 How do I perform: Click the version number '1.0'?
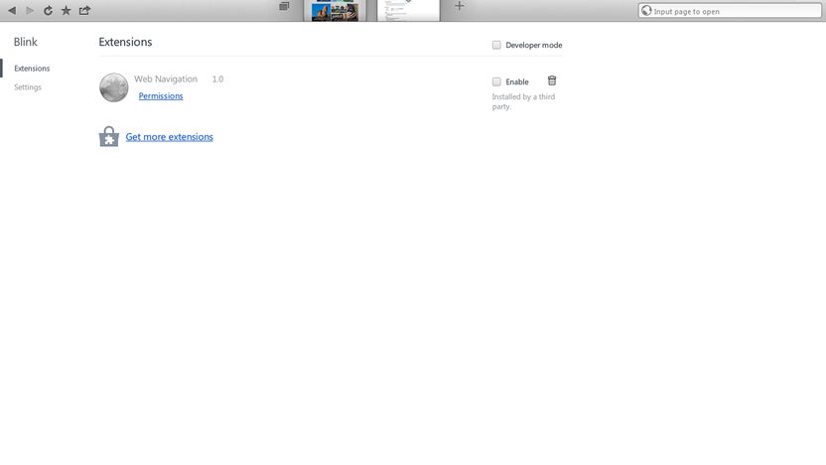(x=217, y=79)
